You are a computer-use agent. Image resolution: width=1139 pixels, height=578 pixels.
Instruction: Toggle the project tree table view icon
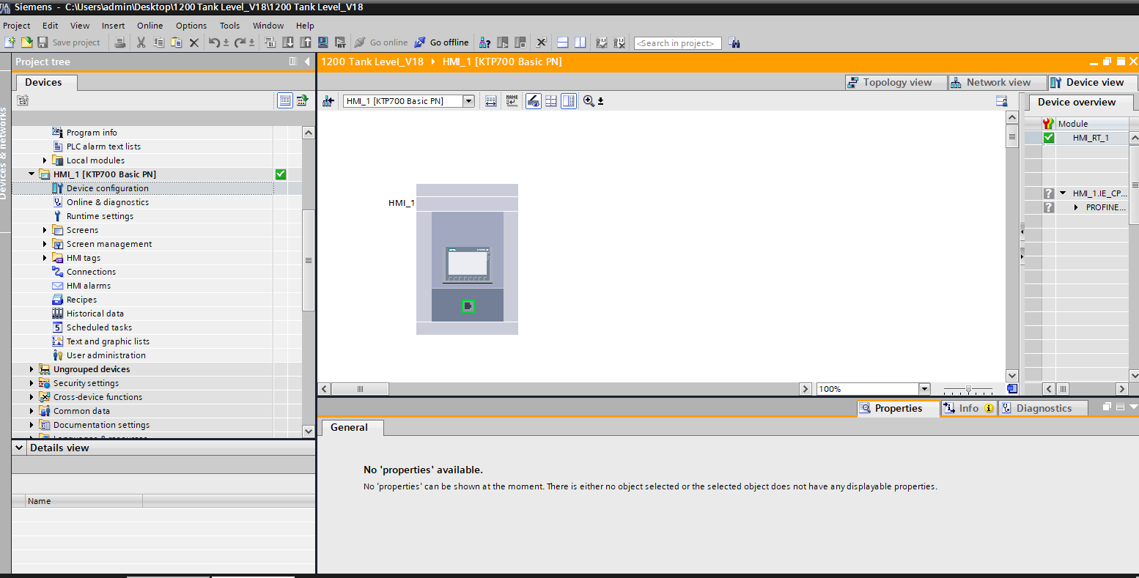click(285, 100)
